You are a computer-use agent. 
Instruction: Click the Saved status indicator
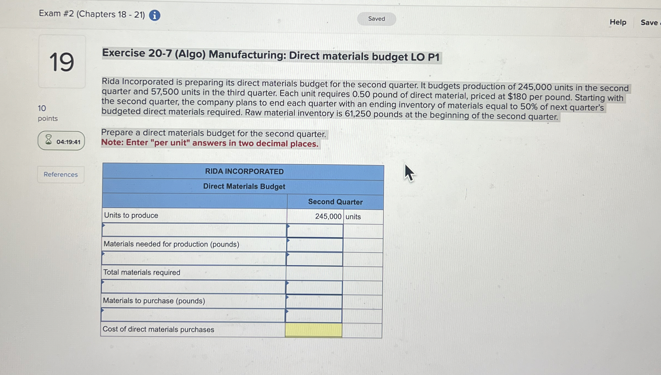(376, 19)
